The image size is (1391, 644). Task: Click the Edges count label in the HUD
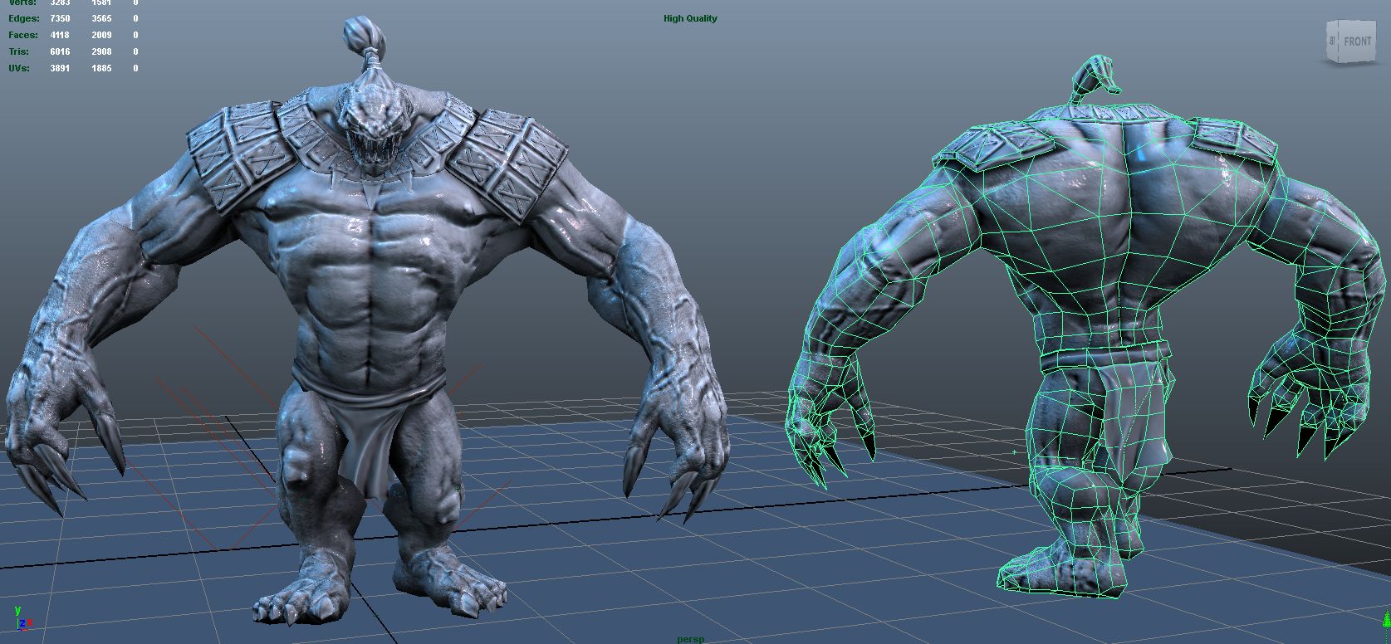tap(24, 18)
